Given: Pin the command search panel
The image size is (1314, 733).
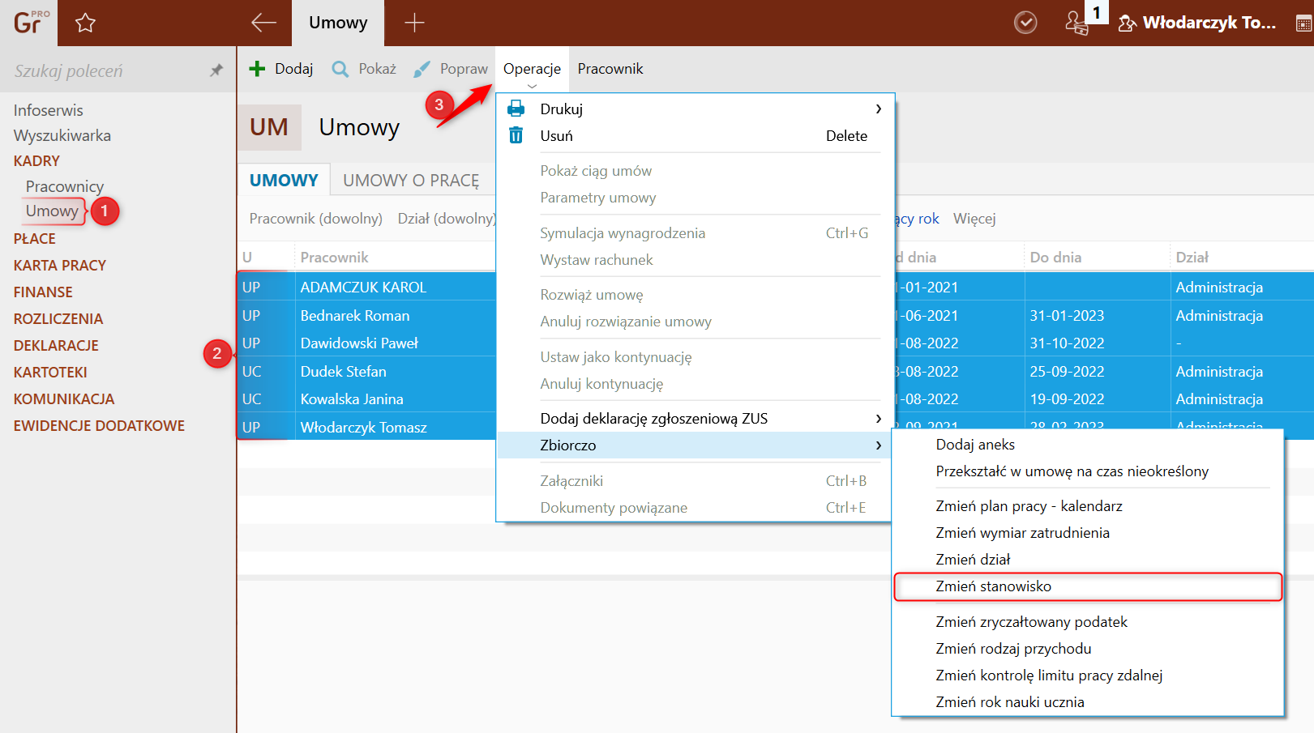Looking at the screenshot, I should (216, 70).
